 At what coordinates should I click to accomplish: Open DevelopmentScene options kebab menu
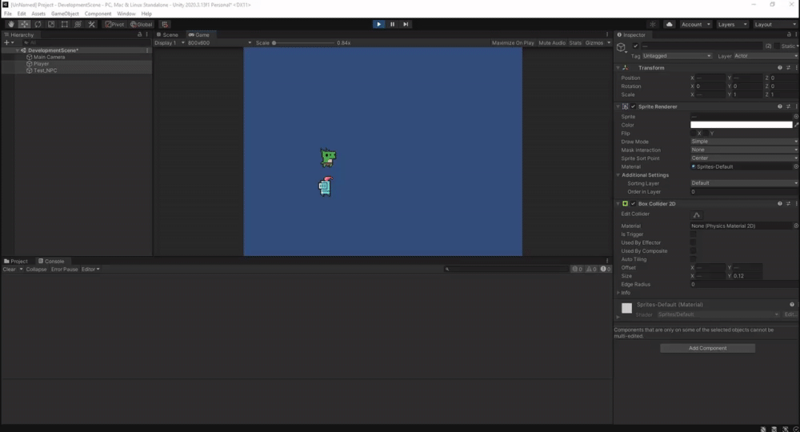coord(147,50)
